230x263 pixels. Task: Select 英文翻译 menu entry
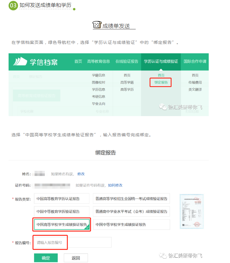195,89
